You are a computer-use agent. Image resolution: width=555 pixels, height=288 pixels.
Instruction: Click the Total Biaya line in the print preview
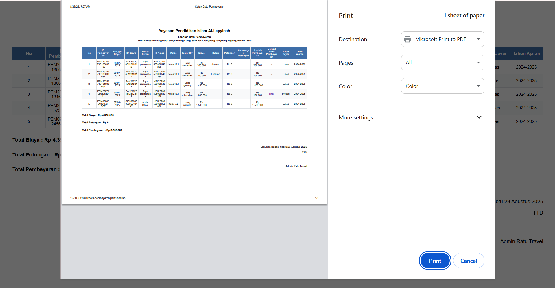click(98, 115)
